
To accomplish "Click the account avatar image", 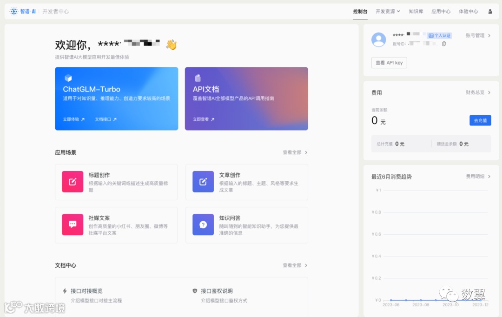I will [378, 40].
